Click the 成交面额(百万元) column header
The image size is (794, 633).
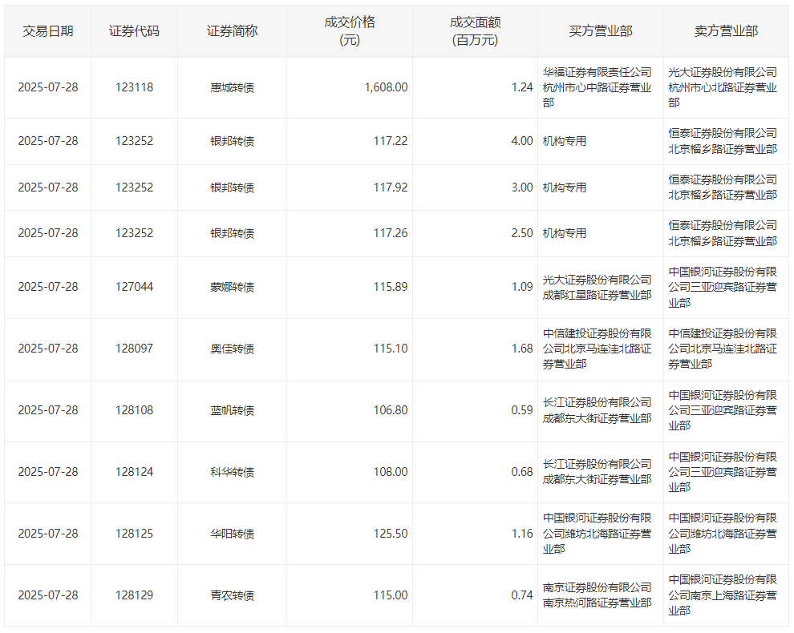[475, 31]
